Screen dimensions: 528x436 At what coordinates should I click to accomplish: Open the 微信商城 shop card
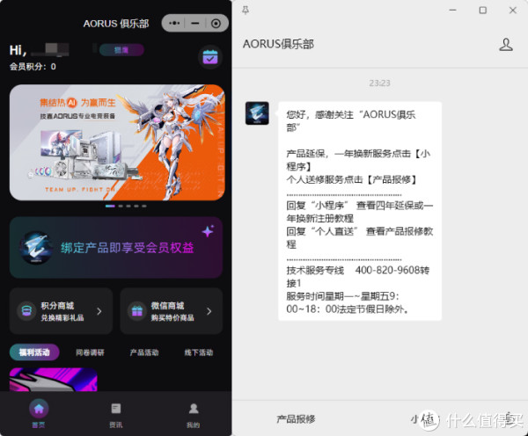coord(172,311)
